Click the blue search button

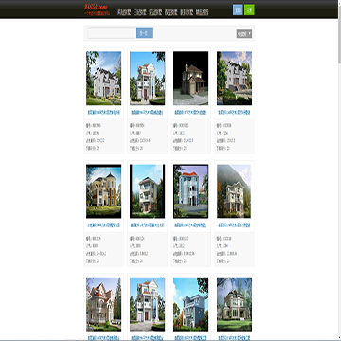pos(144,33)
